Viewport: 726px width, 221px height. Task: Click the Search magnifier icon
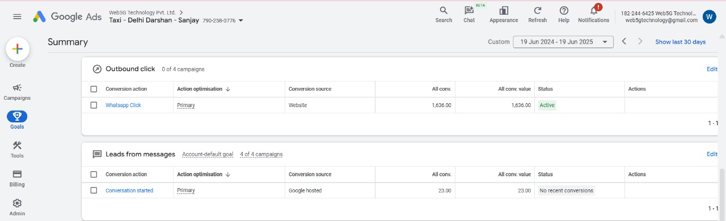pos(444,11)
